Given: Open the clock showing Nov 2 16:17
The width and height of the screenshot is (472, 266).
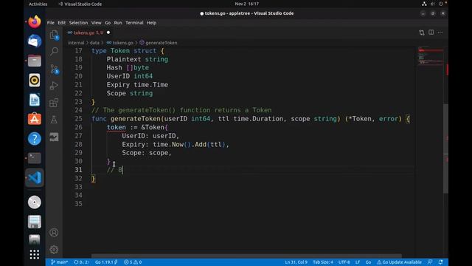Looking at the screenshot, I should tap(246, 4).
